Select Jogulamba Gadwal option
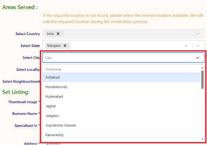207x145 pixels. point(61,125)
